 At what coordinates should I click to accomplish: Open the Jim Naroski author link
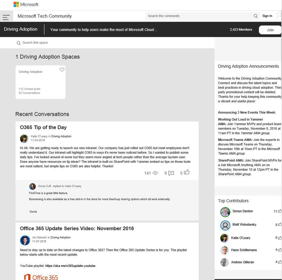(39, 237)
